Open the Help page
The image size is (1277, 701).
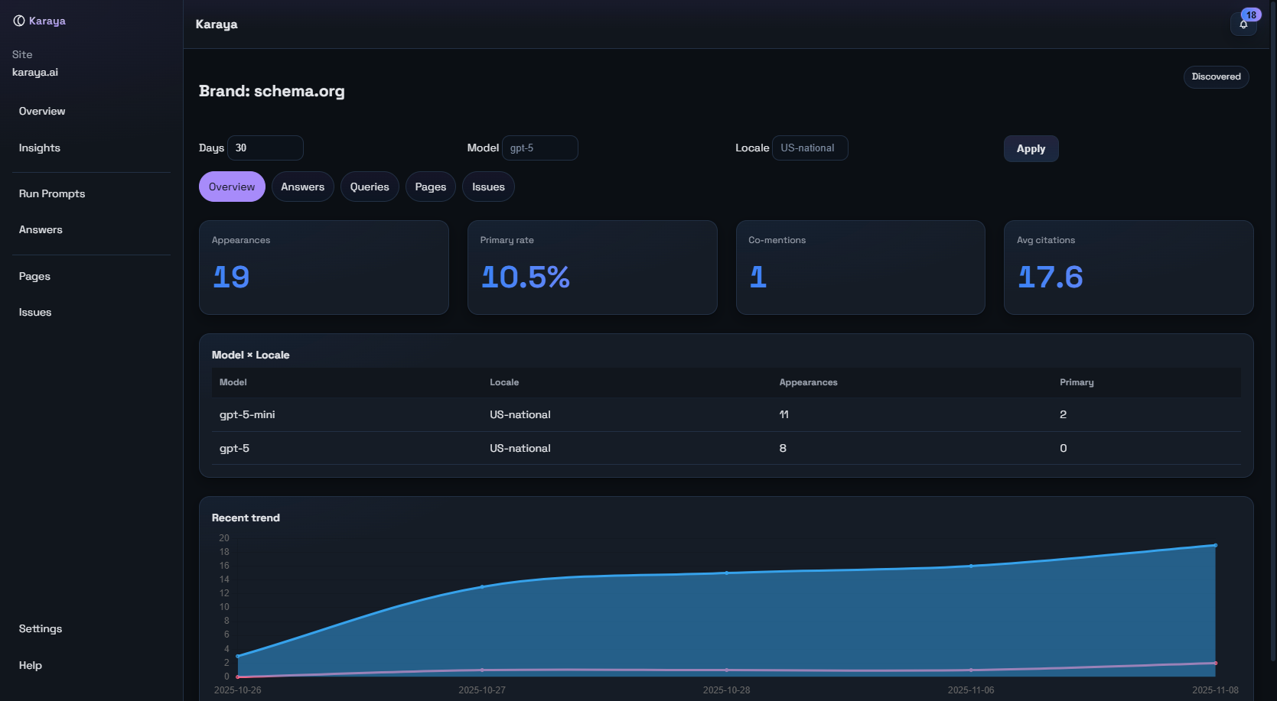pos(31,665)
